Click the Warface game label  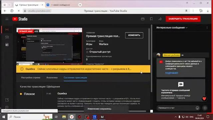pos(104,44)
